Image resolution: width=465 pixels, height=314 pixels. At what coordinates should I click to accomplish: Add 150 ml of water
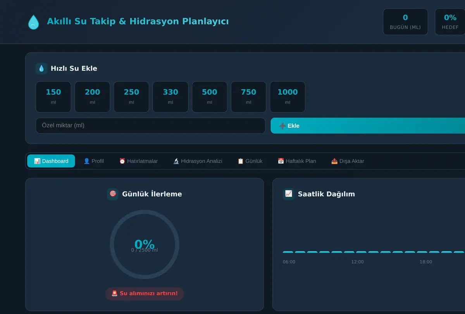[x=53, y=97]
